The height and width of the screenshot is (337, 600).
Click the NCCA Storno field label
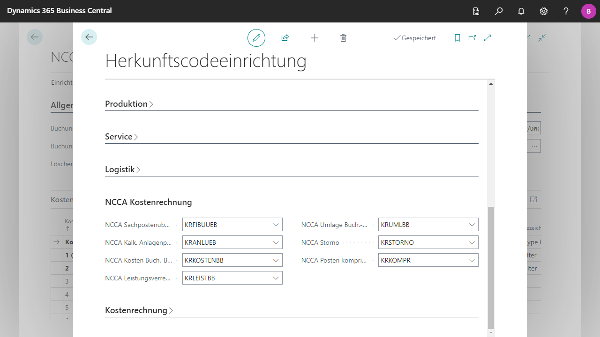(x=320, y=242)
